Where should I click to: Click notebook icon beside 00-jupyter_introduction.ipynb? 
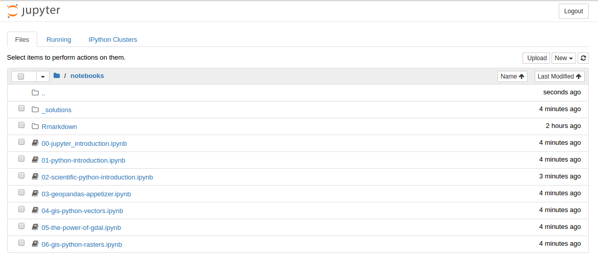35,143
